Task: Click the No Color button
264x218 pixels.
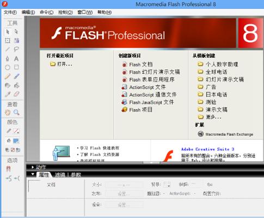Action: (x=13, y=150)
